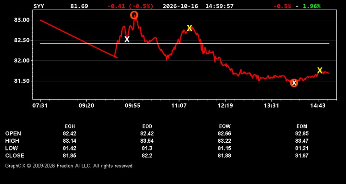Viewport: 346px width, 184px height.
Task: Click the change value -0.41 (-0.5%)
Action: pyautogui.click(x=130, y=6)
